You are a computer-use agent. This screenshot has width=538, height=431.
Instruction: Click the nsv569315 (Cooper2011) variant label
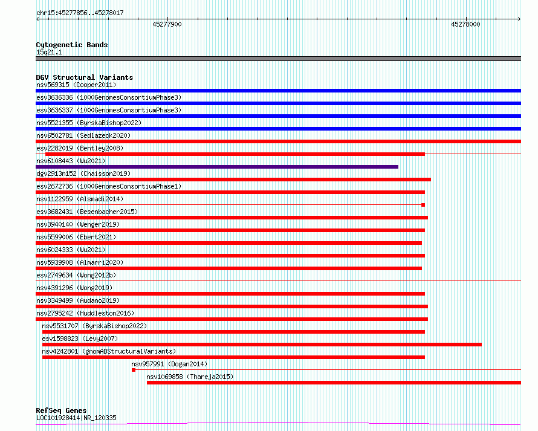click(x=76, y=85)
